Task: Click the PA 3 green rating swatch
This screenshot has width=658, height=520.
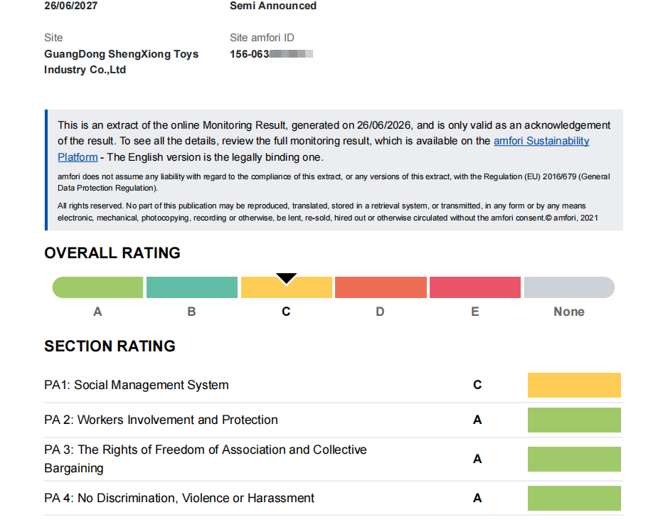Action: point(574,459)
